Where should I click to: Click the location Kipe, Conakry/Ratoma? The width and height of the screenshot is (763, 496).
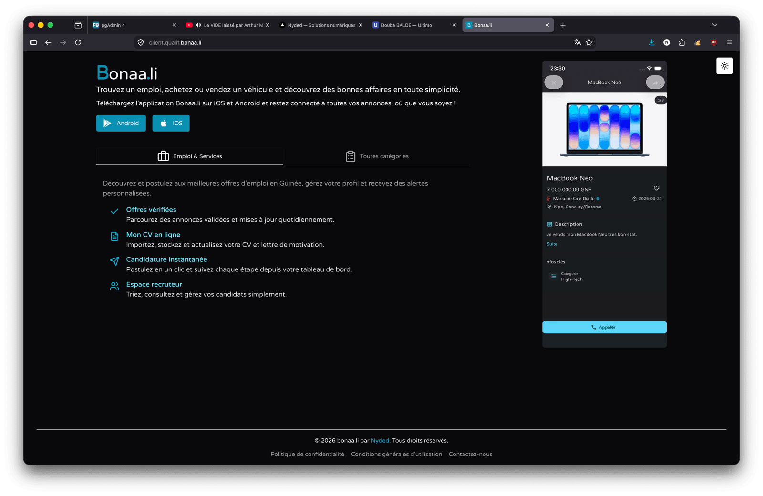[577, 207]
